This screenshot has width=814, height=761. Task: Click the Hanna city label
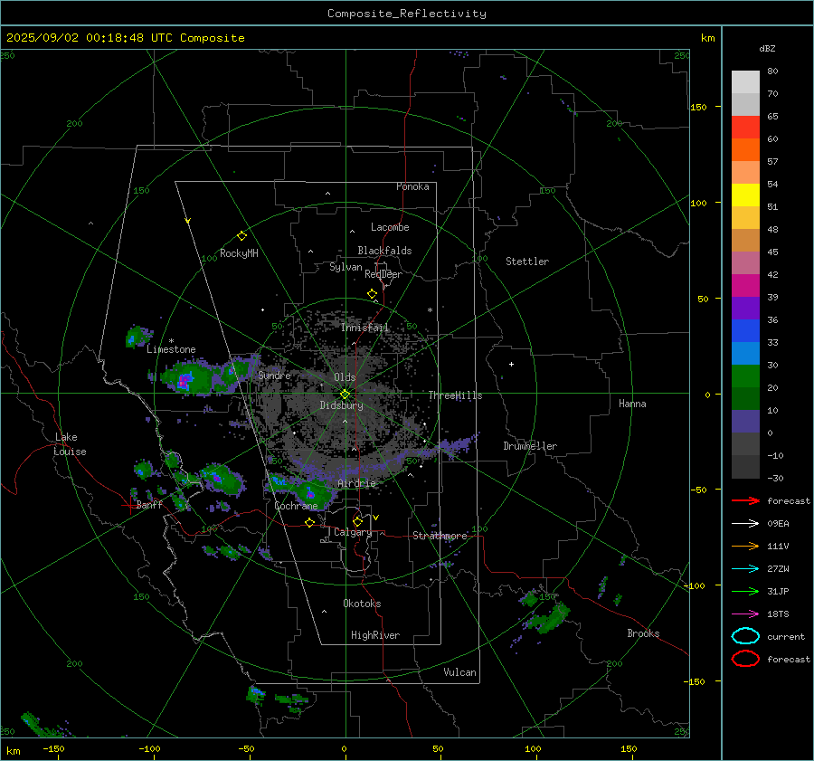click(x=632, y=404)
